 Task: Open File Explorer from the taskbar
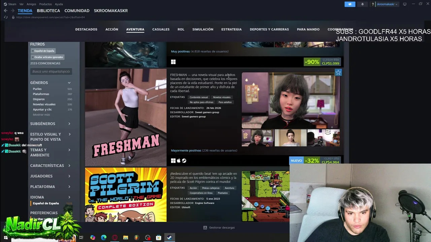126,238
